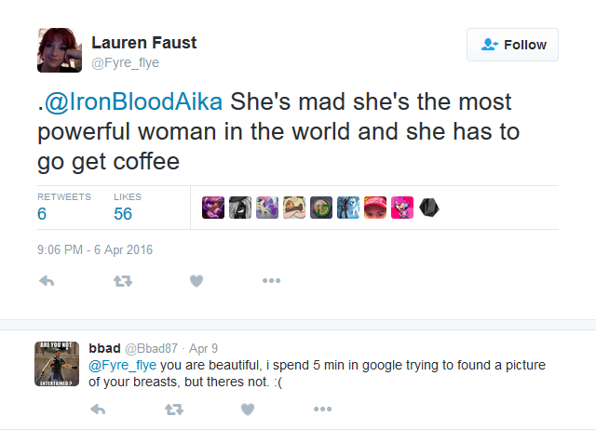Follow Lauren Faust
This screenshot has height=430, width=596.
tap(513, 45)
